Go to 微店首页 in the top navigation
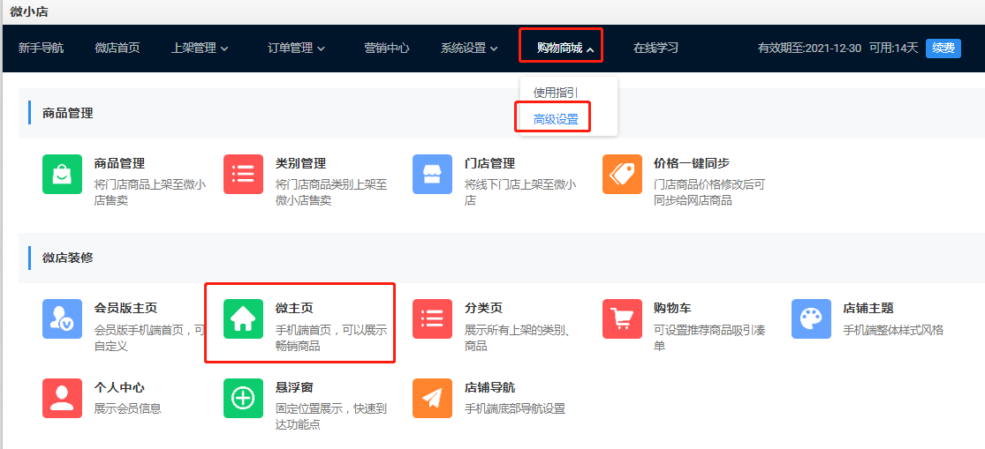The height and width of the screenshot is (449, 985). coord(117,48)
